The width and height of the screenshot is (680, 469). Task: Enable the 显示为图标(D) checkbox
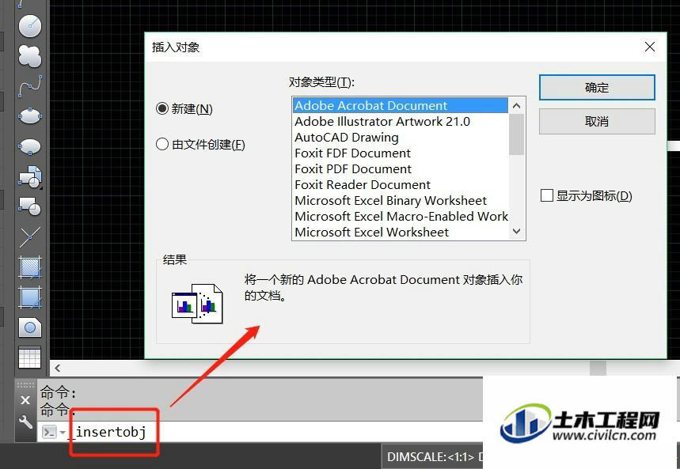click(587, 195)
